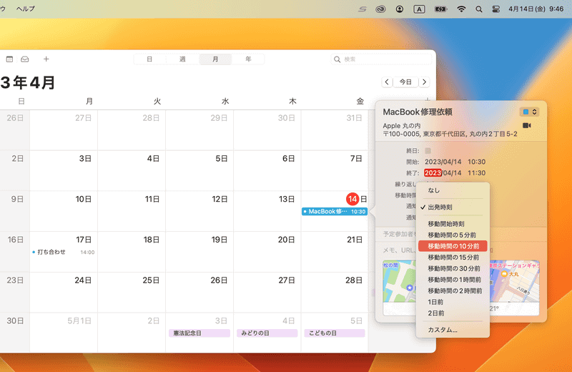Image resolution: width=572 pixels, height=372 pixels.
Task: Choose 2日前 alert option
Action: click(453, 313)
